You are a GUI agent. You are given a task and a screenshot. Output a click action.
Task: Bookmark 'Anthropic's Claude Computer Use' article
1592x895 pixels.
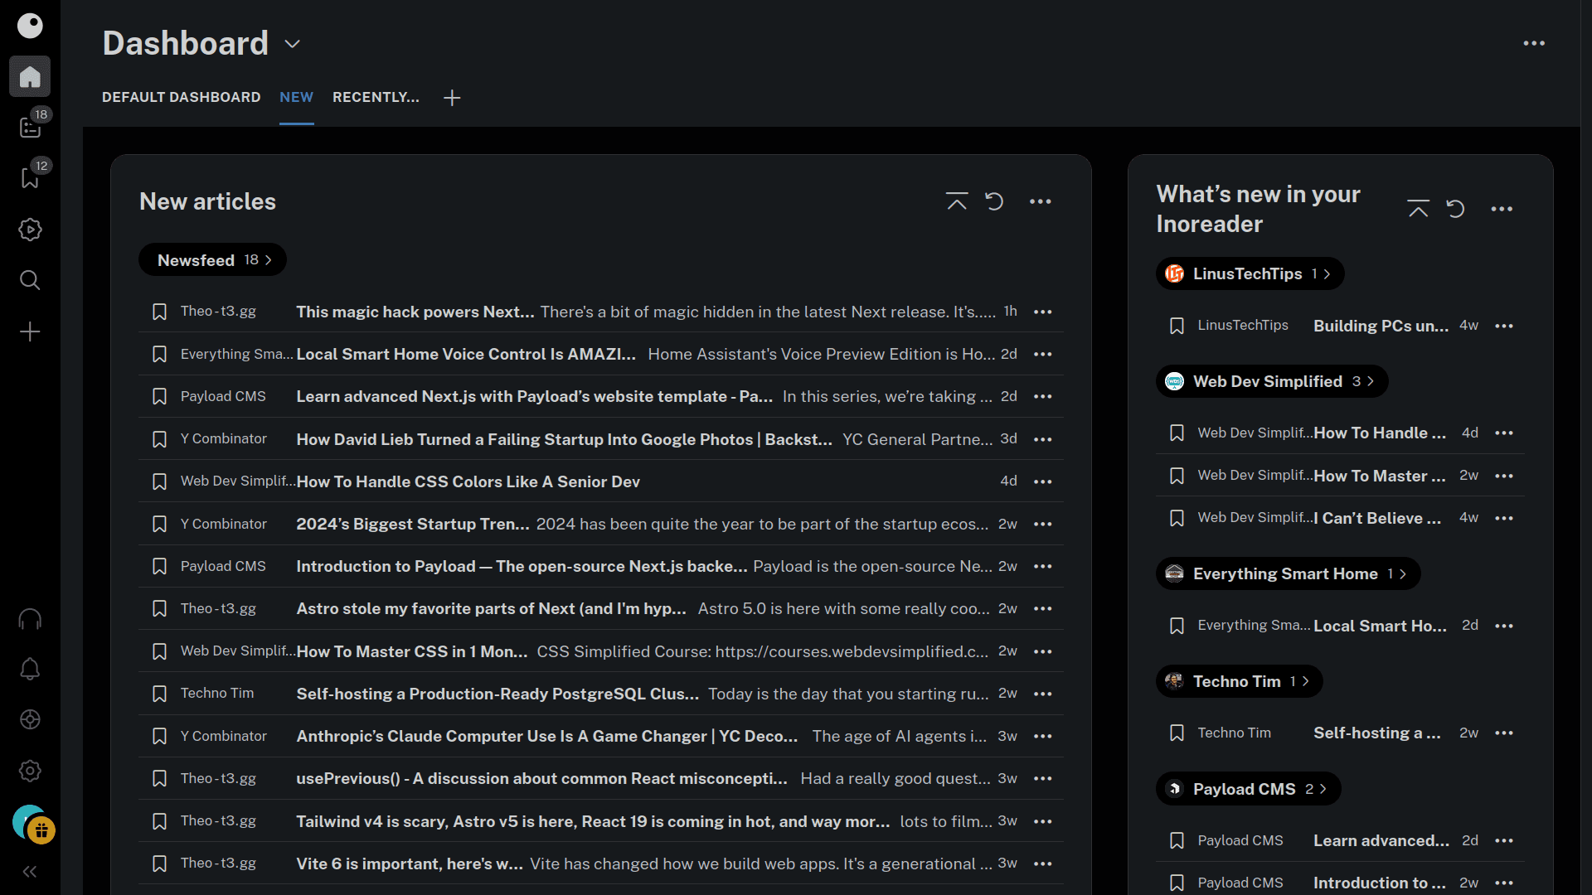(159, 736)
